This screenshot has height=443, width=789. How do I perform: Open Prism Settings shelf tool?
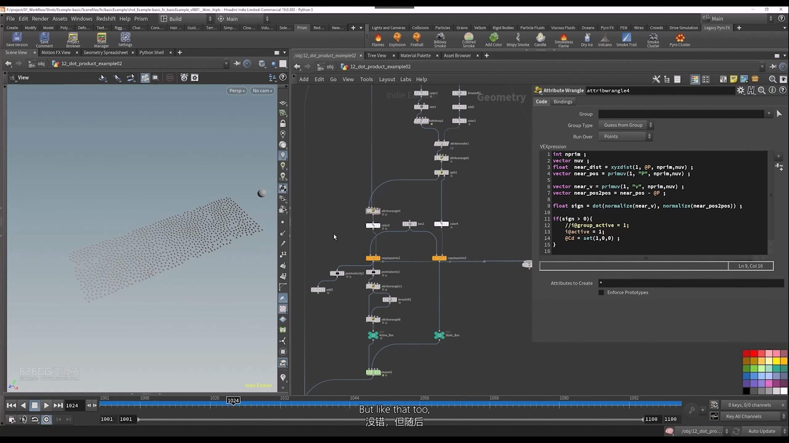pyautogui.click(x=125, y=40)
